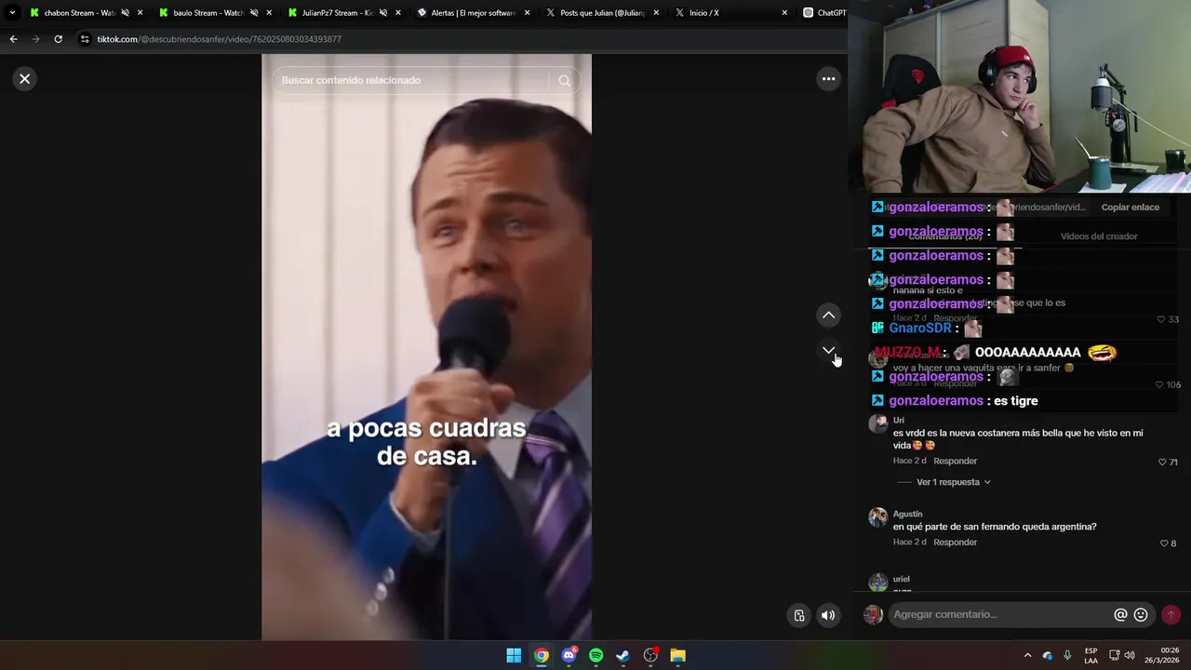The height and width of the screenshot is (670, 1191).
Task: Unmute the 'chabon Stream' tab audio icon
Action: pos(125,13)
